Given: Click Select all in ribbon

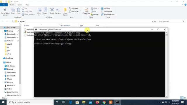Looking at the screenshot, I should [x=105, y=8].
